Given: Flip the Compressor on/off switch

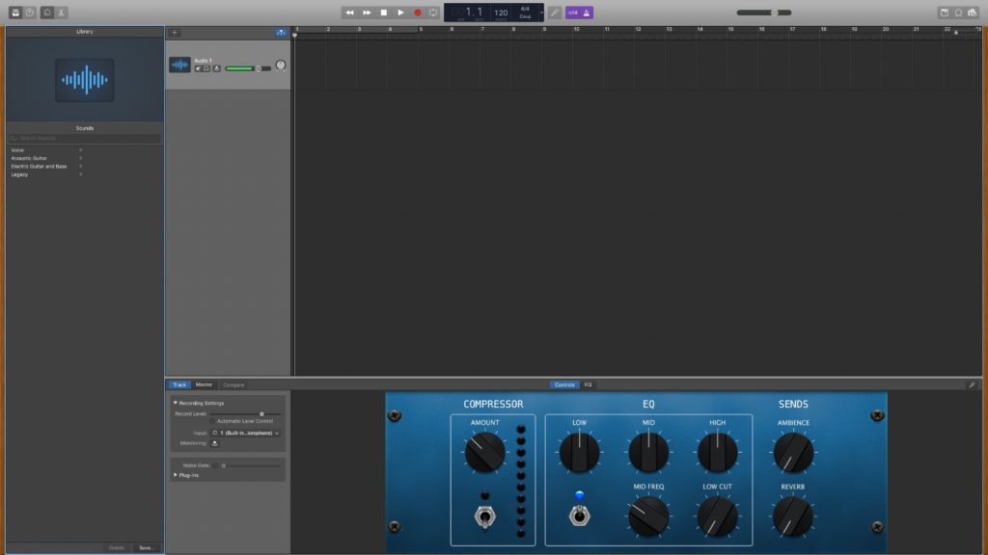Looking at the screenshot, I should 484,516.
